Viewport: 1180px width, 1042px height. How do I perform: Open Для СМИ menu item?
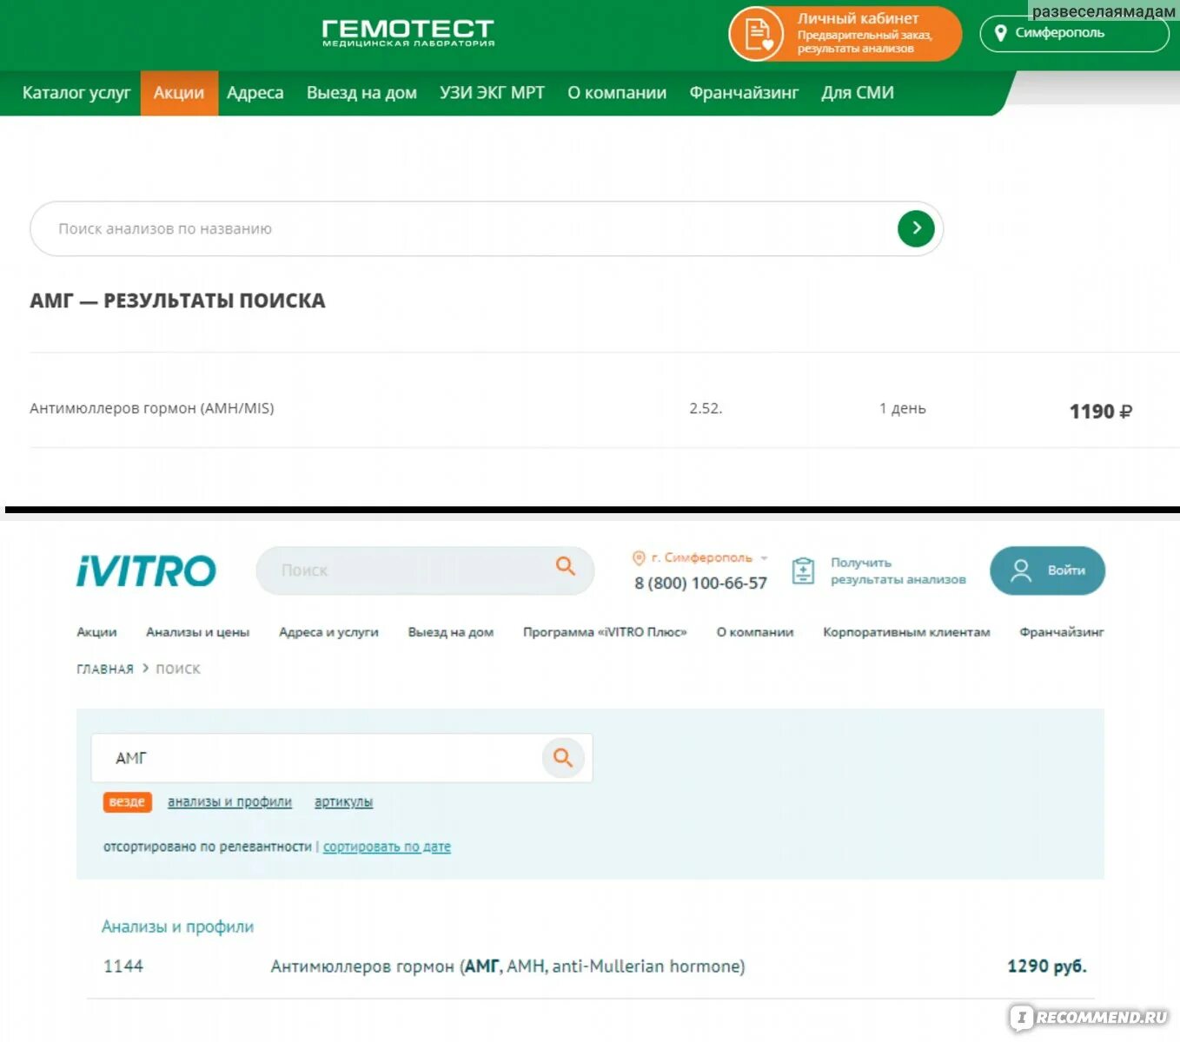[x=858, y=93]
